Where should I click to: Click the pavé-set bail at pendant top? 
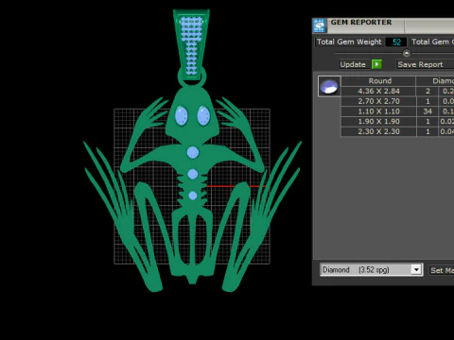pyautogui.click(x=191, y=44)
